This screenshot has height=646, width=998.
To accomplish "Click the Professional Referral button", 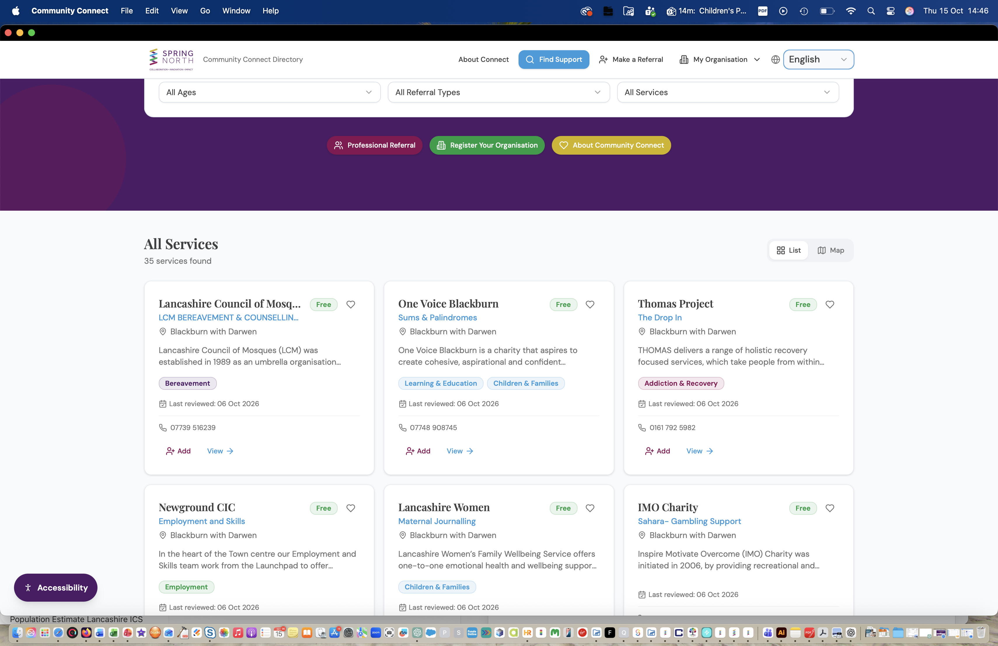I will pos(374,145).
